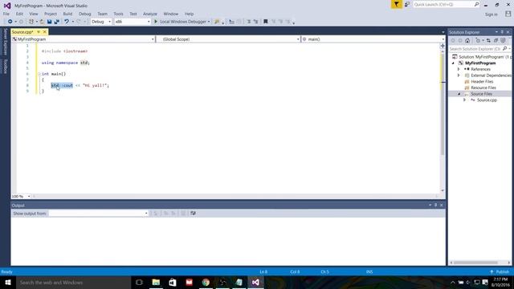Click the Undo arrow icon
Image resolution: width=514 pixels, height=289 pixels.
coord(67,22)
